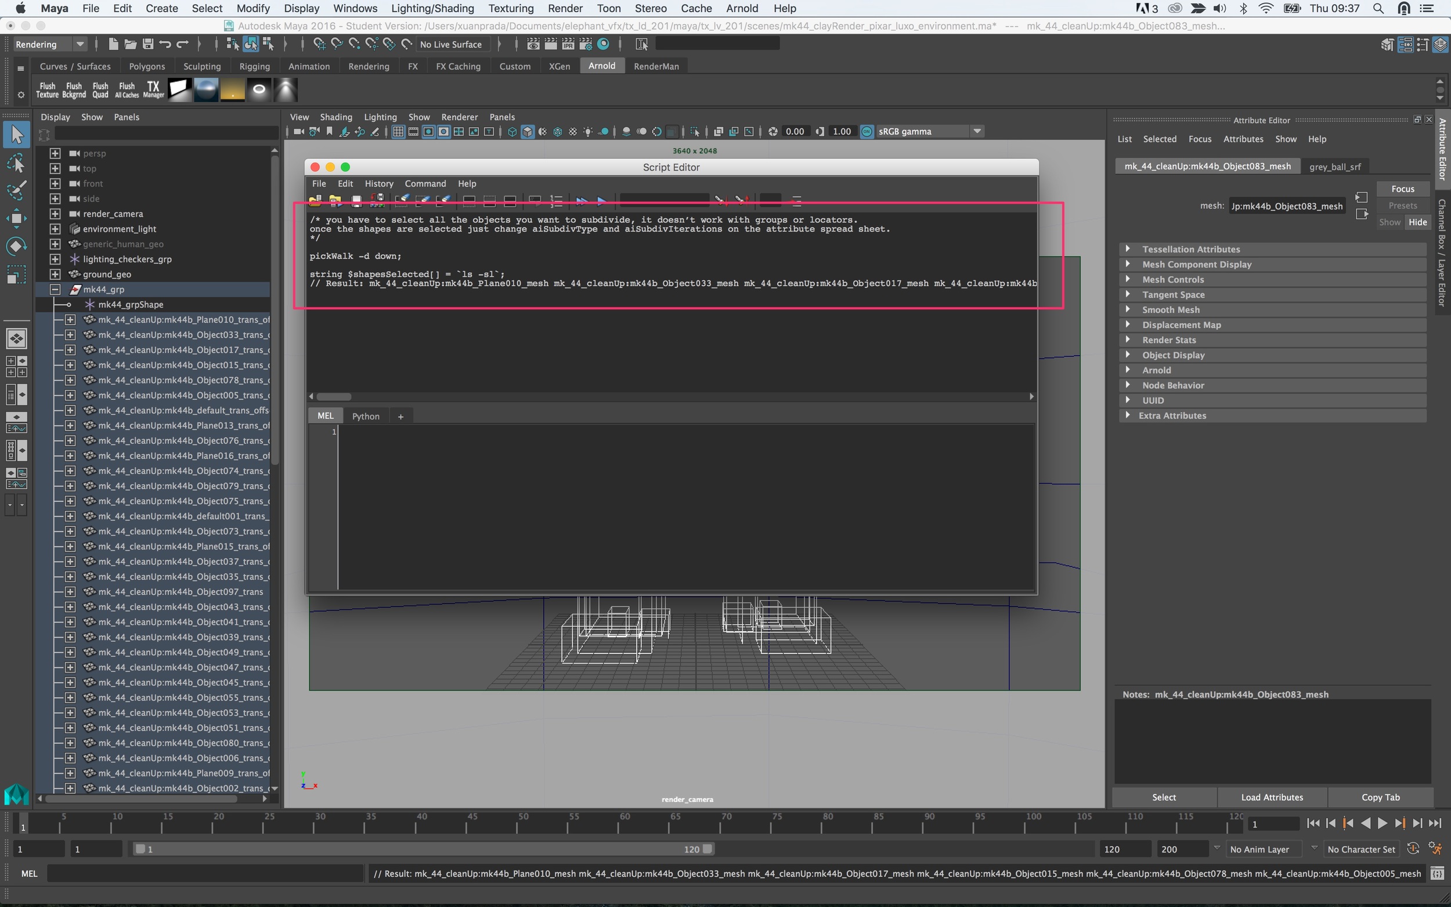Click the mesh name input field
Screen dimensions: 1451x907
click(x=1287, y=206)
